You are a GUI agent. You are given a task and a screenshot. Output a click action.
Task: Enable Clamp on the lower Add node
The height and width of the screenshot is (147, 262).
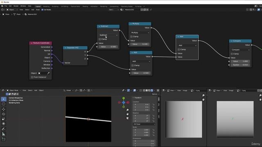pyautogui.click(x=133, y=65)
